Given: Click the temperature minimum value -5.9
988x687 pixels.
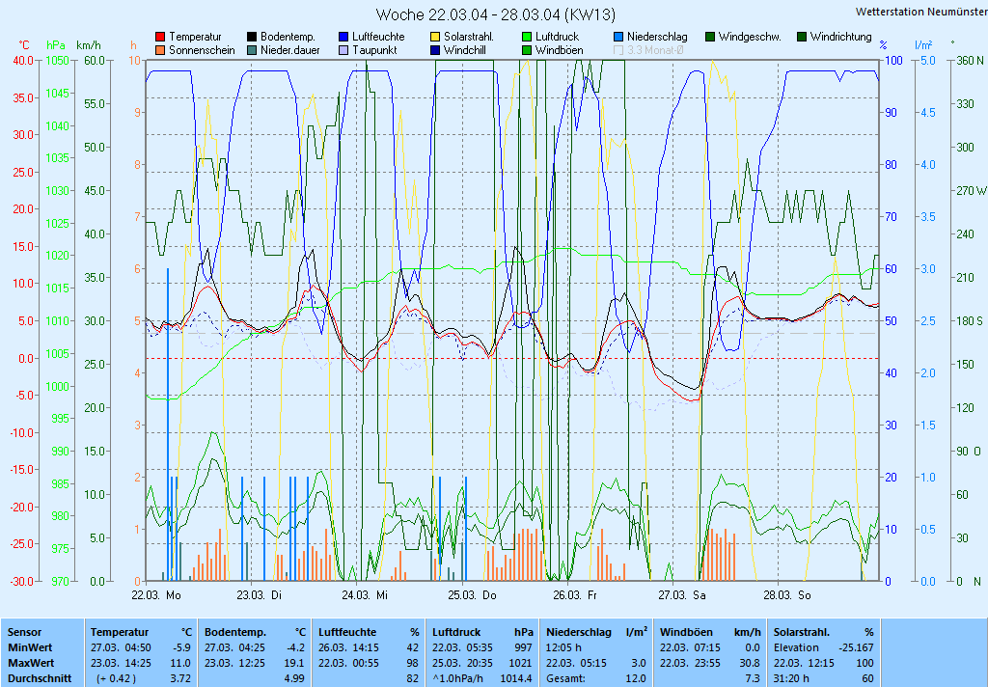Looking at the screenshot, I should coord(181,648).
